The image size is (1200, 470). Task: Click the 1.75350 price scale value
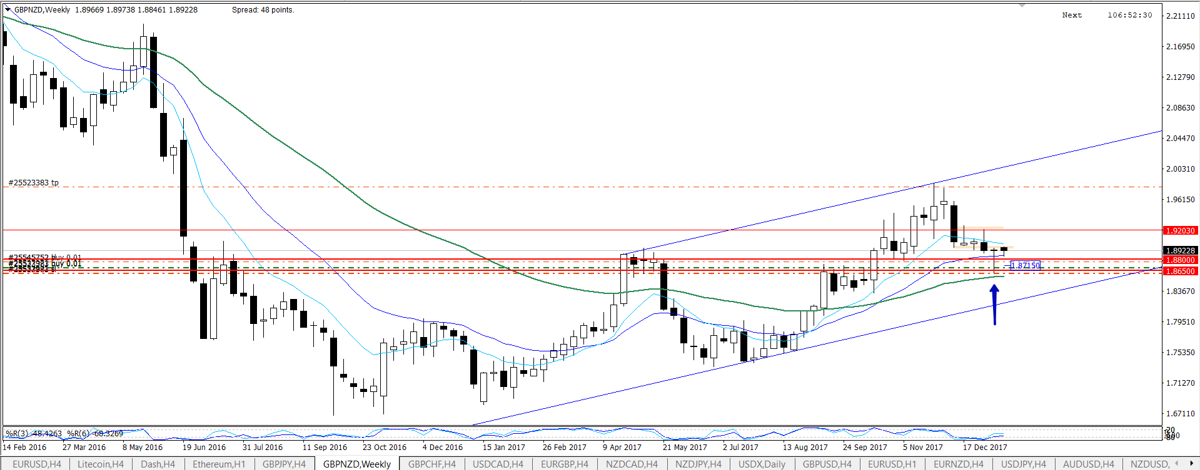pyautogui.click(x=1181, y=353)
